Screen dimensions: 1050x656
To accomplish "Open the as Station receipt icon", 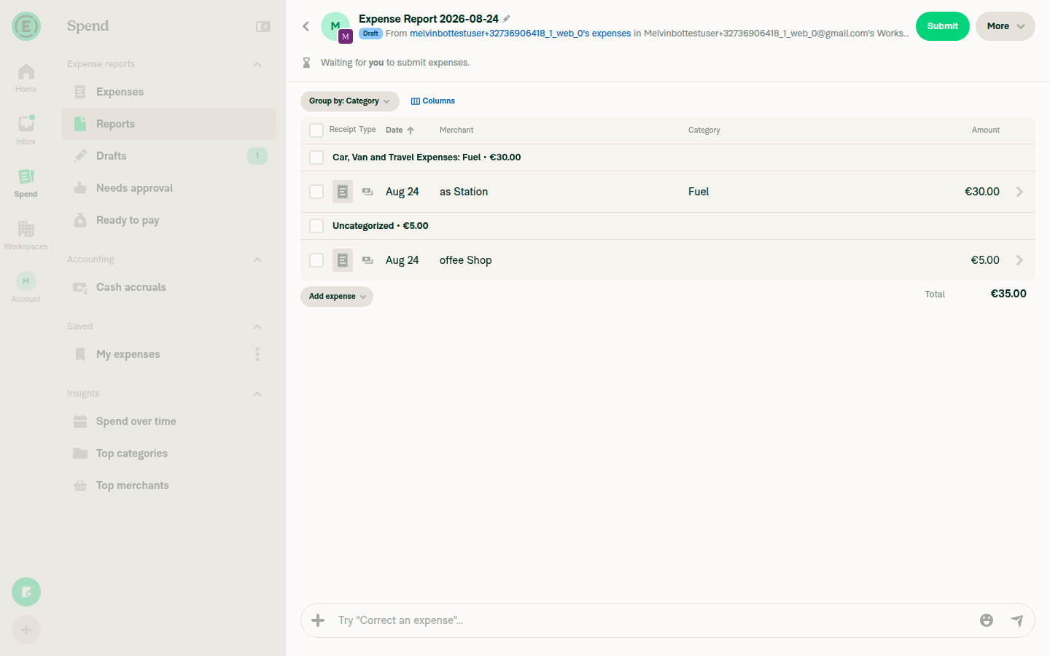I will [343, 192].
